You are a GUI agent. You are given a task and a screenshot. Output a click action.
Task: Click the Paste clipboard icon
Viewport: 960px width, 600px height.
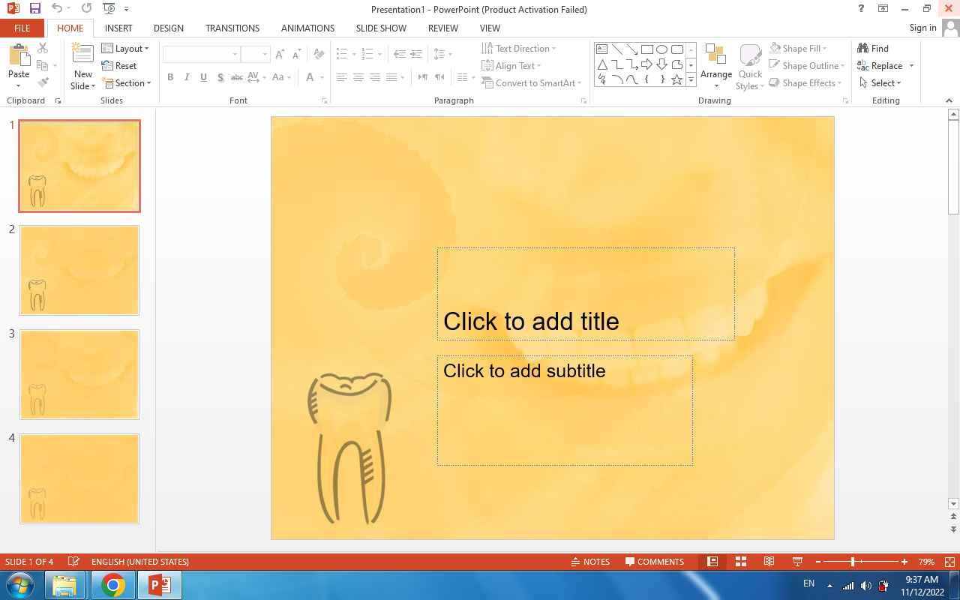pyautogui.click(x=19, y=57)
